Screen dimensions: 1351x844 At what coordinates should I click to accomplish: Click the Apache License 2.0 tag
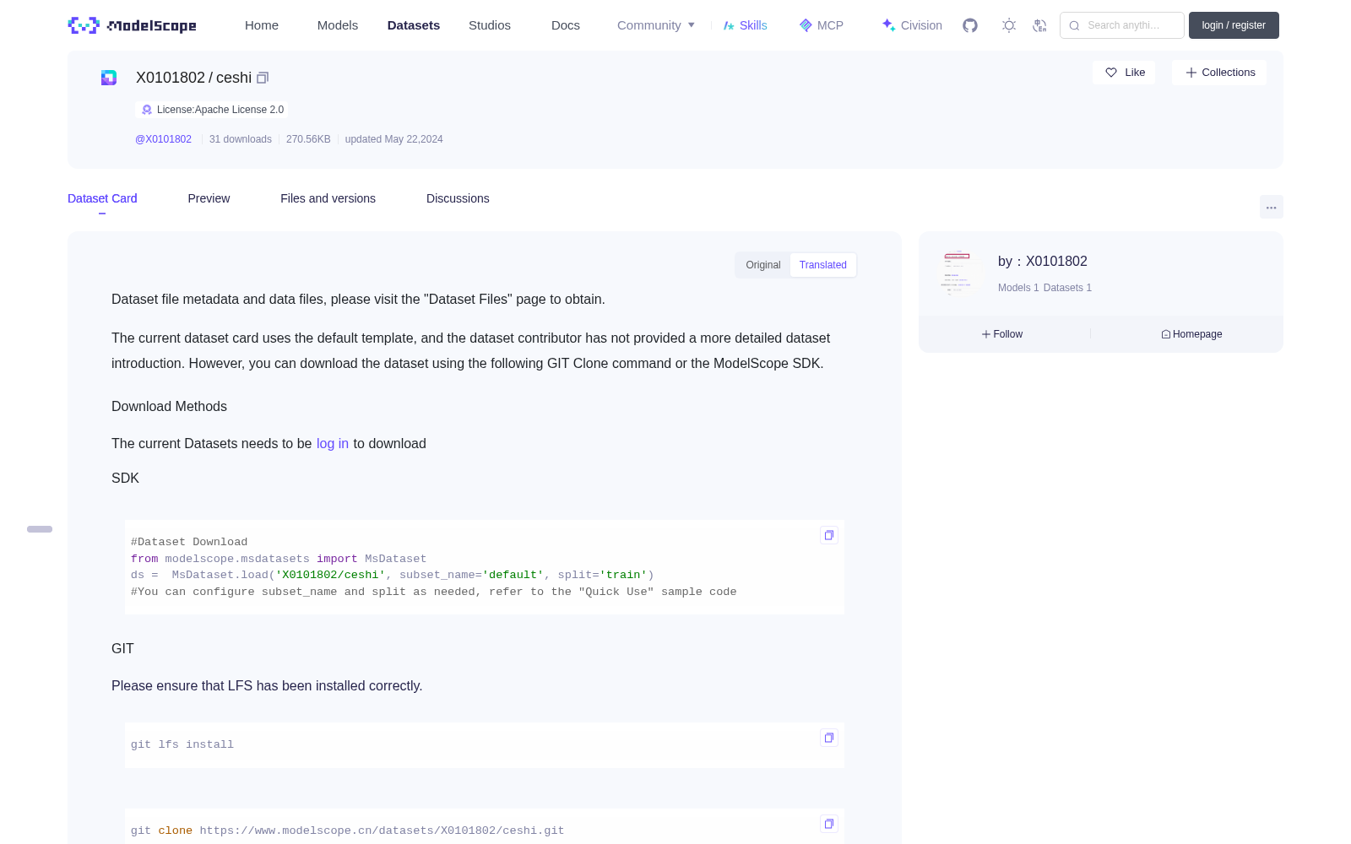(x=212, y=110)
